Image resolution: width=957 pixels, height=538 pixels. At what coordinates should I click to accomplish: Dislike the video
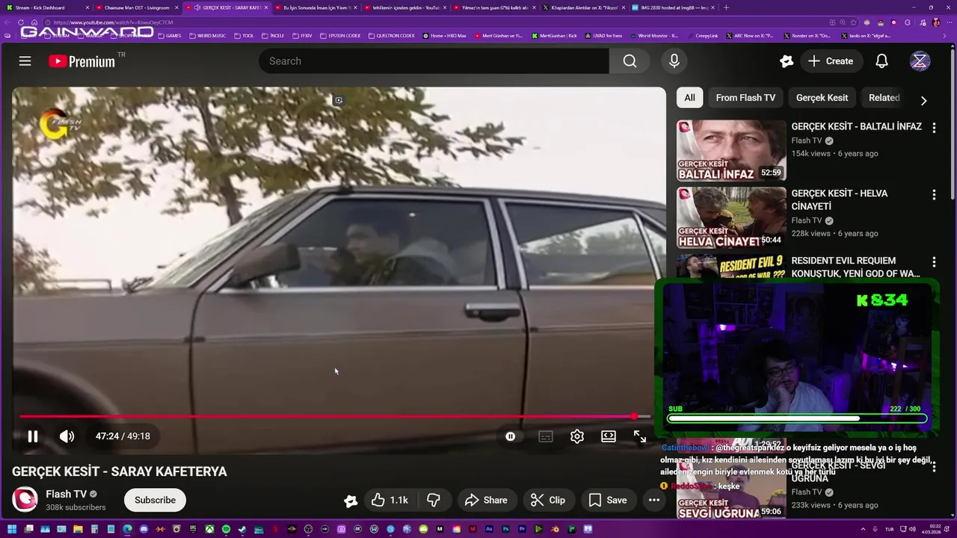[434, 500]
